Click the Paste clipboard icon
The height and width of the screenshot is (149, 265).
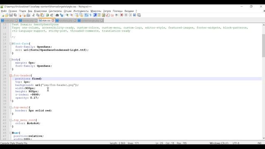(x=42, y=15)
